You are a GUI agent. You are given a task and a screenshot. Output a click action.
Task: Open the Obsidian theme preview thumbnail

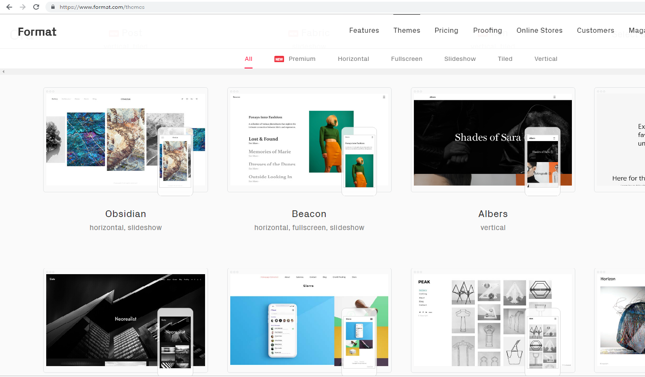point(125,140)
